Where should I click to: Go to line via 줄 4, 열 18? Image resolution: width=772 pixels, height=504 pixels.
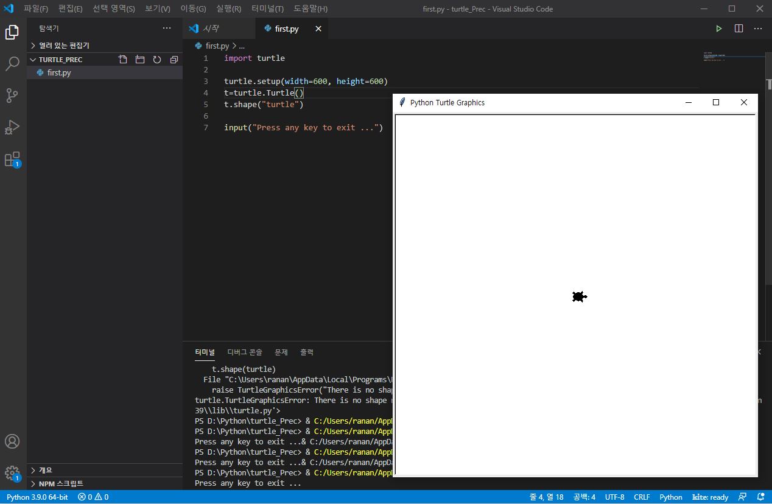(x=546, y=497)
